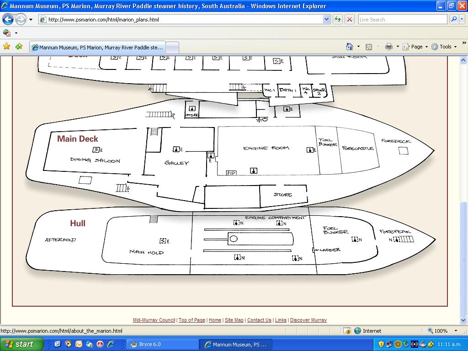
Task: Open the zoom level dropdown arrow
Action: tap(456, 331)
